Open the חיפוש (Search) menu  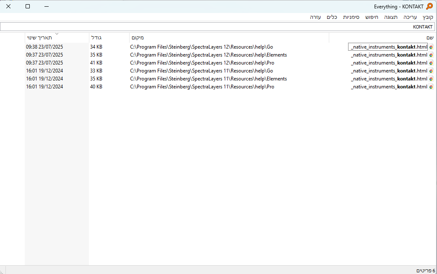372,17
